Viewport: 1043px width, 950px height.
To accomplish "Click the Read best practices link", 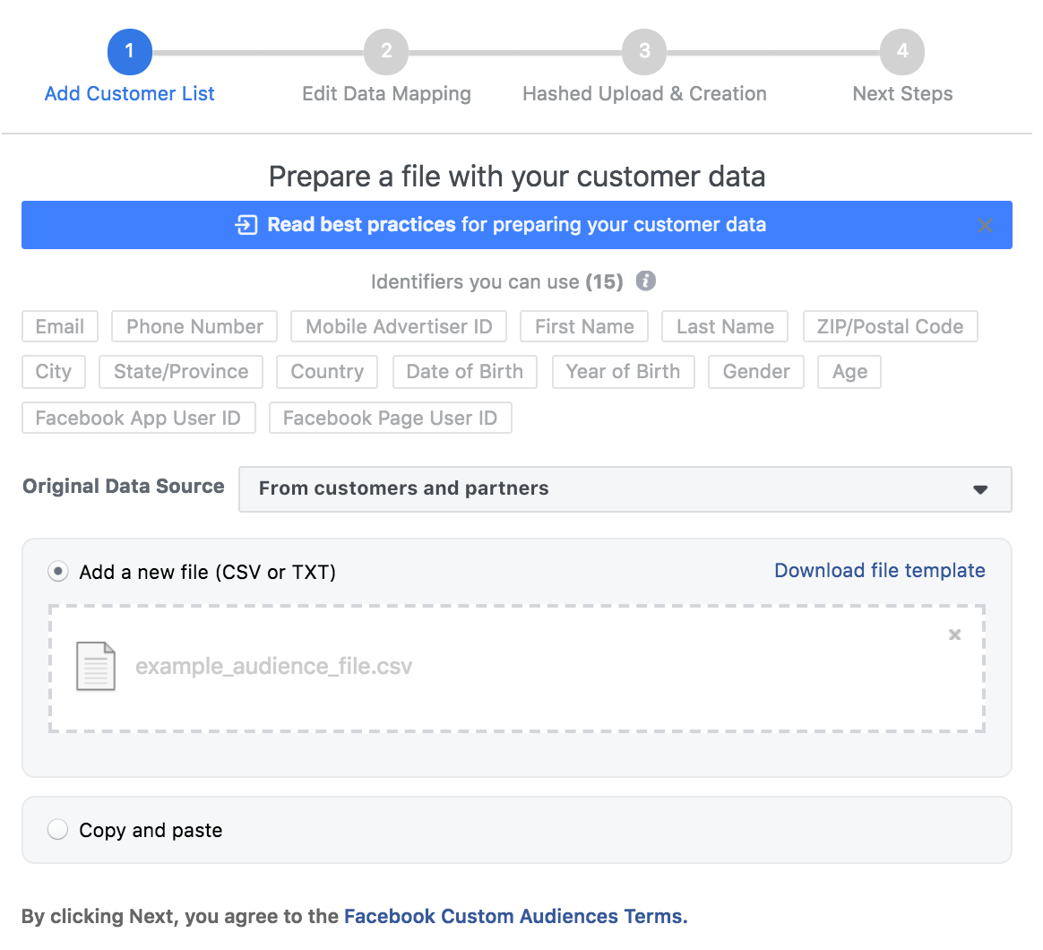I will click(x=362, y=225).
